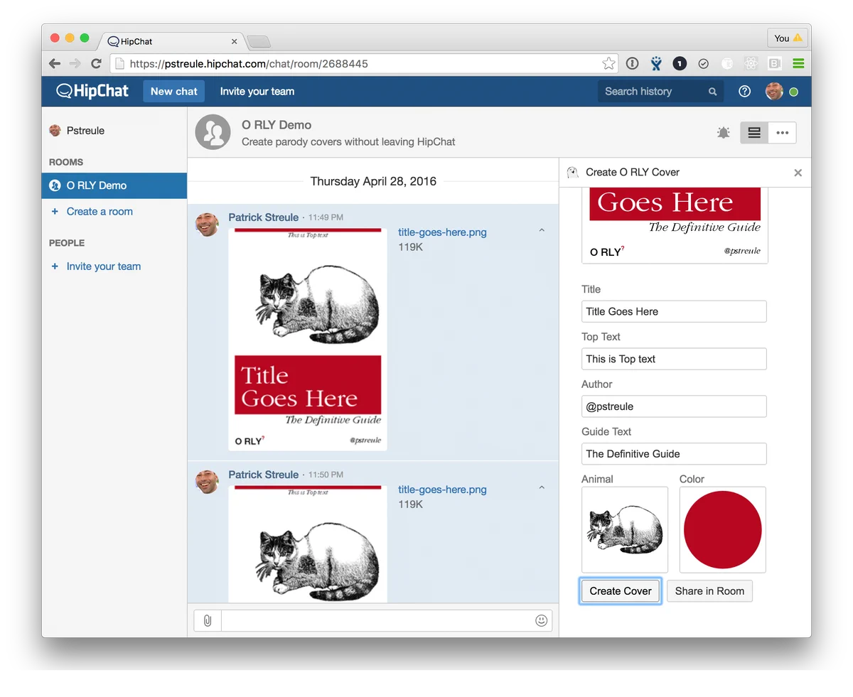Click the You profile button in Chrome
853x697 pixels.
click(787, 38)
